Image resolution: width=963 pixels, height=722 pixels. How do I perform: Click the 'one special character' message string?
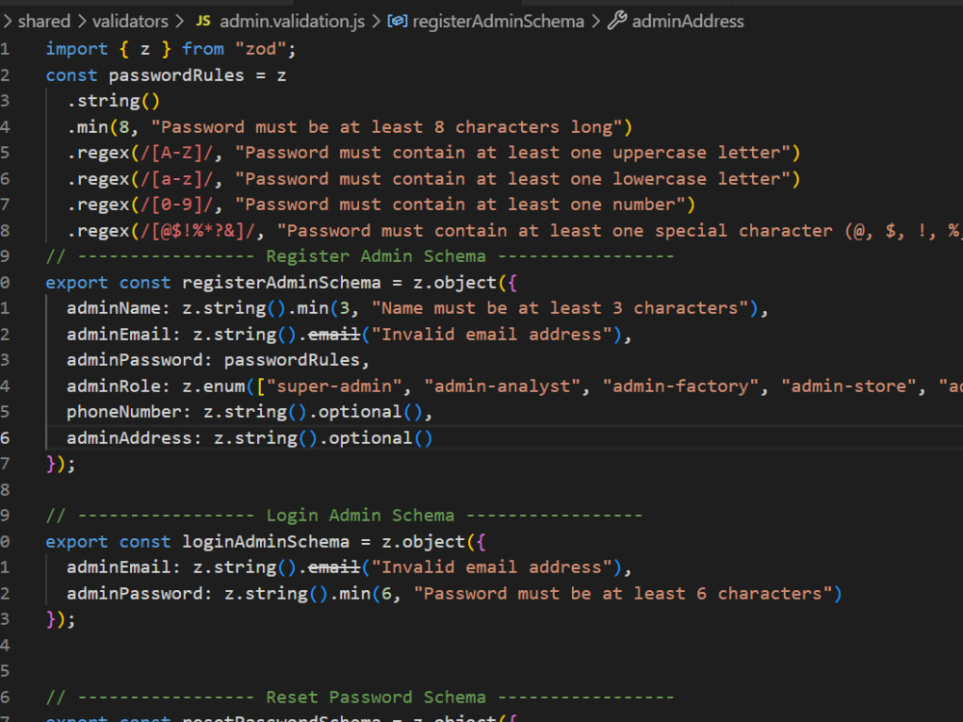(619, 231)
